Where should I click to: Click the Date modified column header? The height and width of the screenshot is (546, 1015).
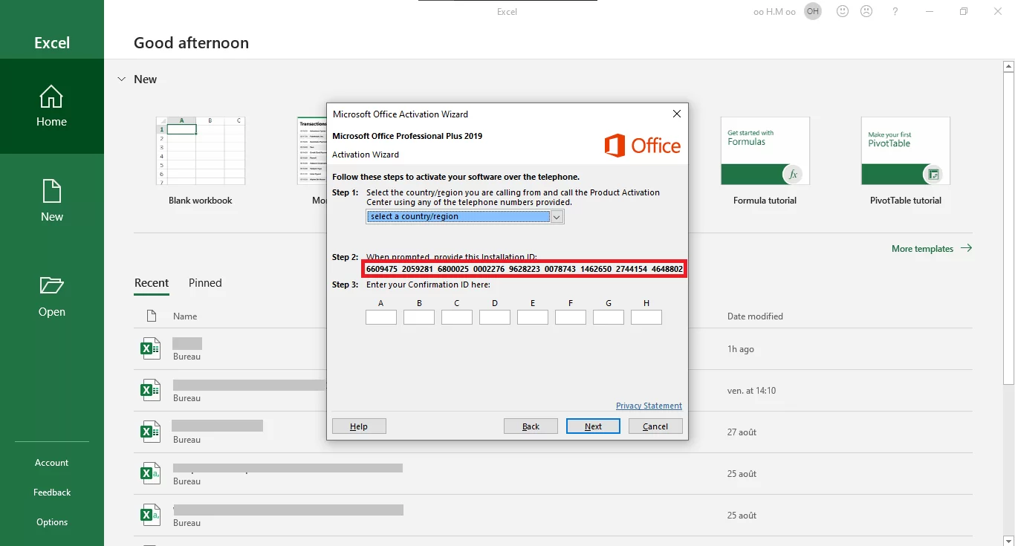[x=755, y=316]
